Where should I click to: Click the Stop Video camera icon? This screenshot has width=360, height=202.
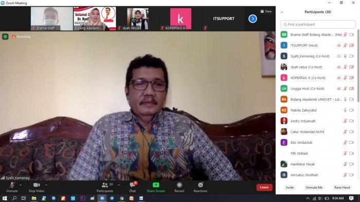click(37, 185)
